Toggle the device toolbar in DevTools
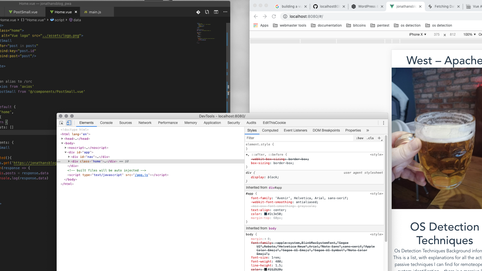Screen dimensions: 482x271 [x=69, y=123]
